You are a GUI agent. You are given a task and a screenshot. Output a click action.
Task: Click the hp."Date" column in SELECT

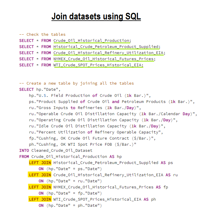coord(48,89)
